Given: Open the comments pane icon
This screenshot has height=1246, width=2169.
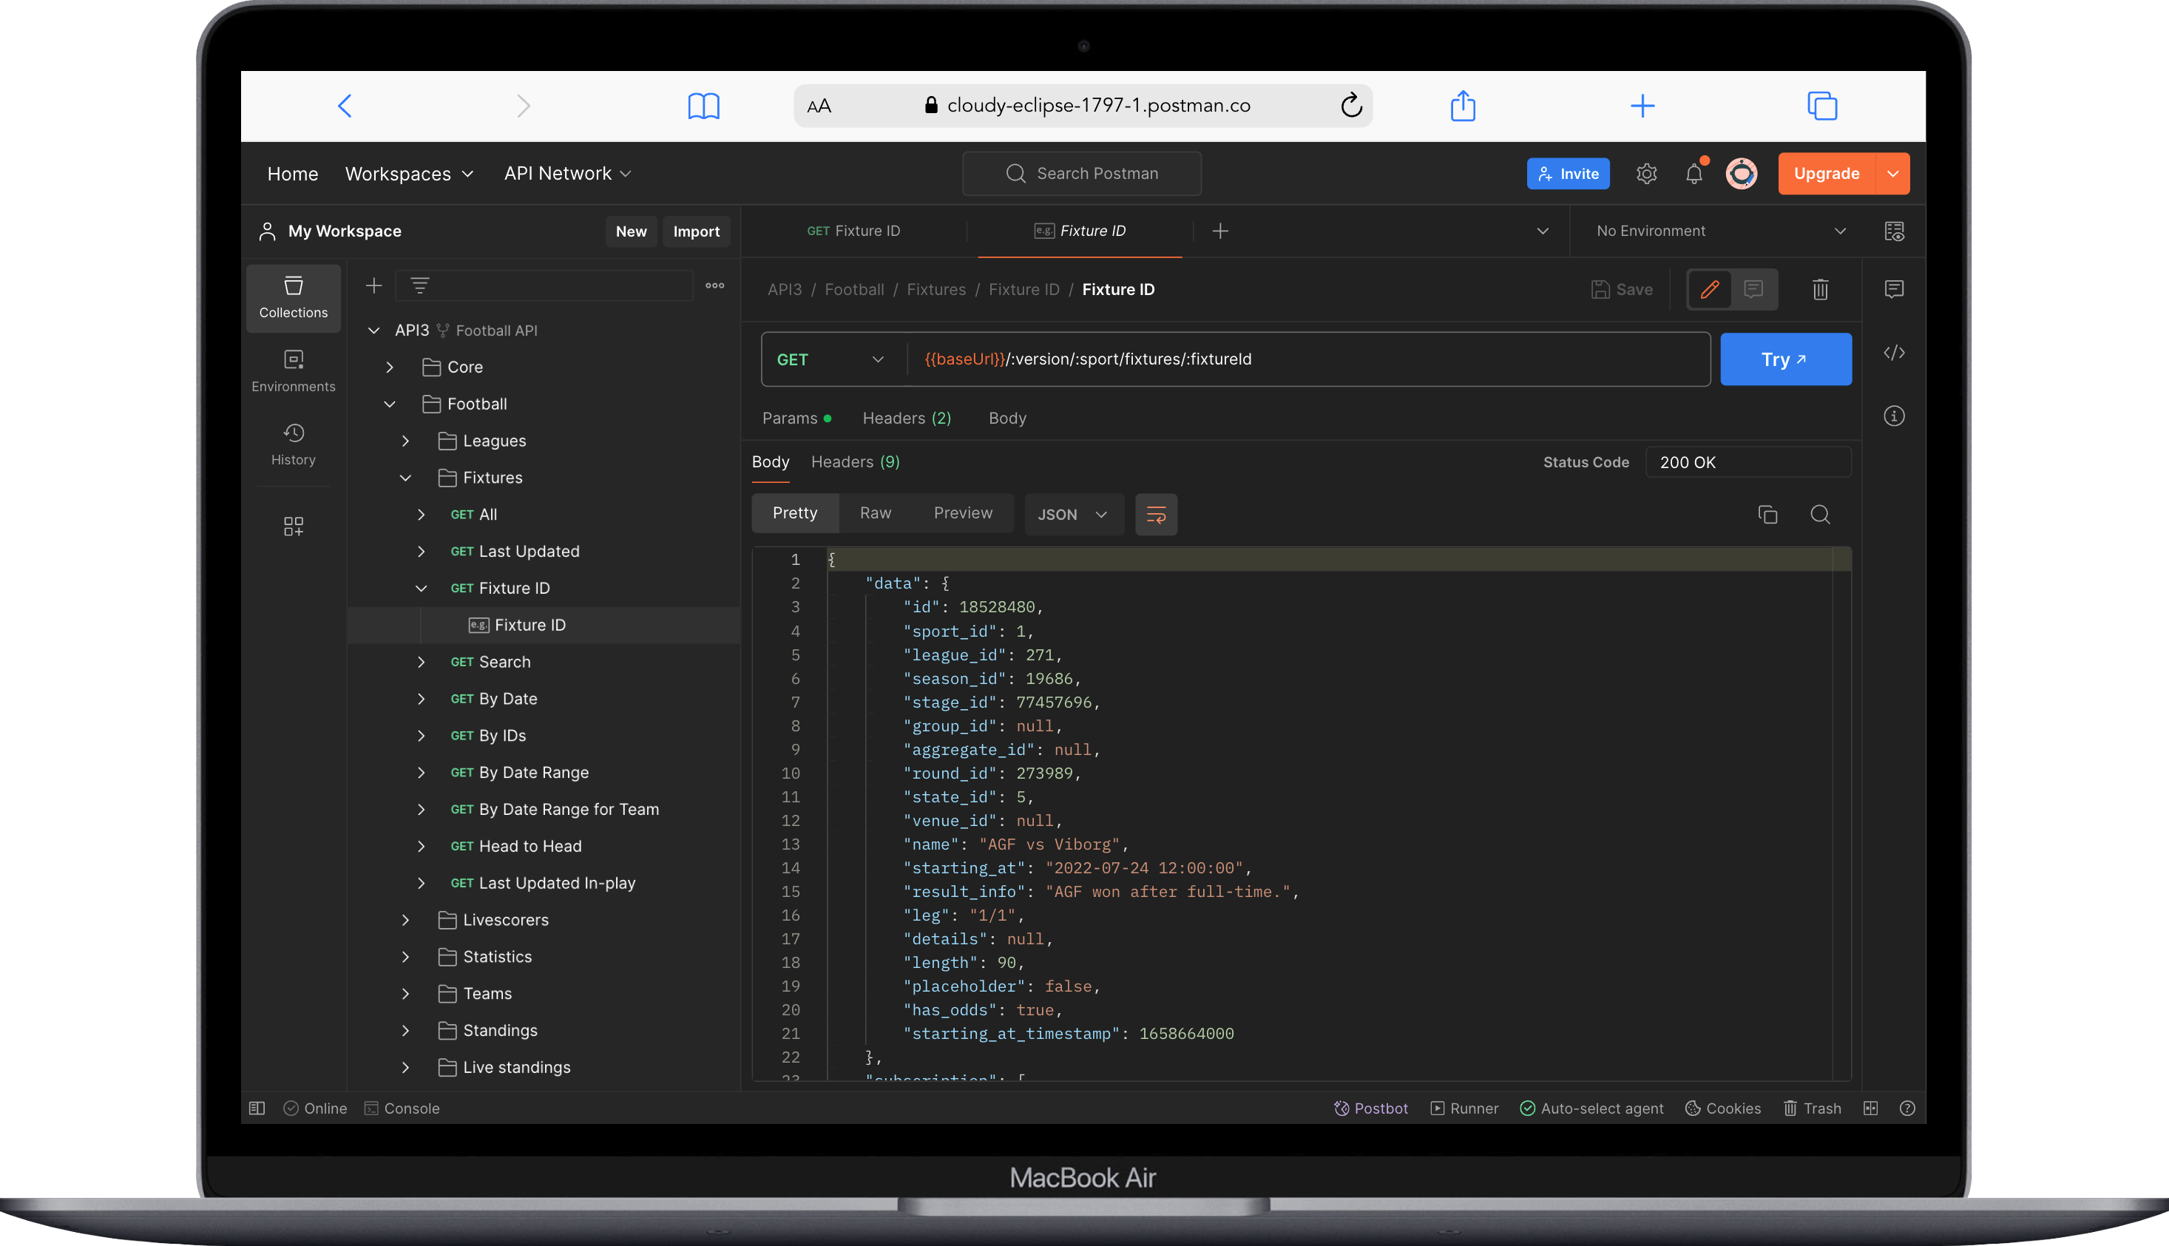Looking at the screenshot, I should pyautogui.click(x=1895, y=289).
